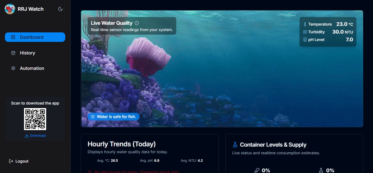Click the Hourly Trends (Today) heading

pyautogui.click(x=122, y=144)
